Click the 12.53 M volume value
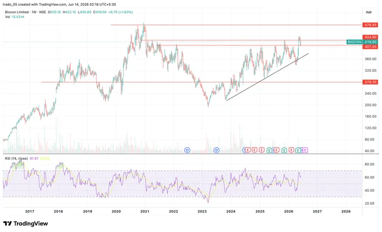382x232 pixels. pyautogui.click(x=18, y=17)
